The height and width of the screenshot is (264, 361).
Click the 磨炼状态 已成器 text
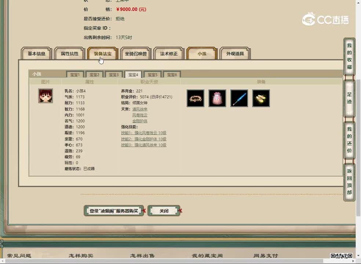(80, 169)
